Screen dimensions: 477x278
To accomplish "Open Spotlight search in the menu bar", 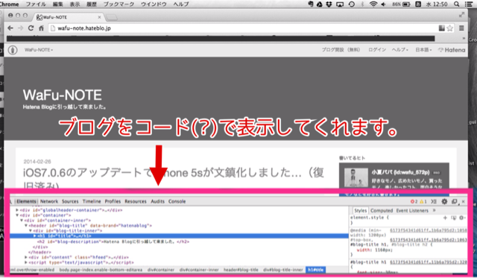I will pos(456,4).
